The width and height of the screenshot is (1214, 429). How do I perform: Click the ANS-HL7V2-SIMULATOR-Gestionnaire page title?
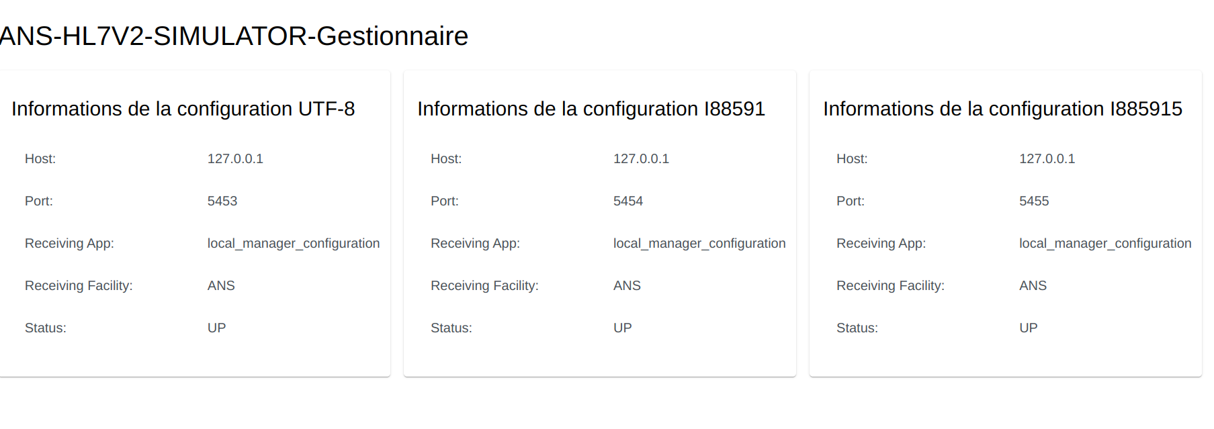pyautogui.click(x=234, y=36)
